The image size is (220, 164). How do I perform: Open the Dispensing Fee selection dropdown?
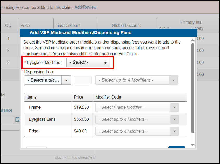(48, 80)
